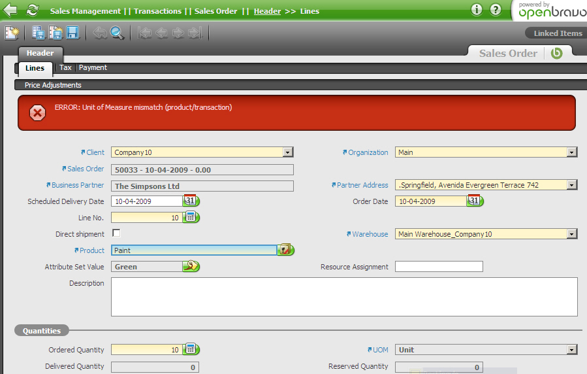
Task: Click the red error X icon
Action: click(37, 113)
